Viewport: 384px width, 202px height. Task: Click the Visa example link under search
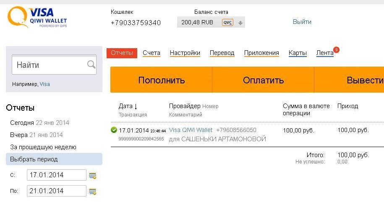point(44,84)
